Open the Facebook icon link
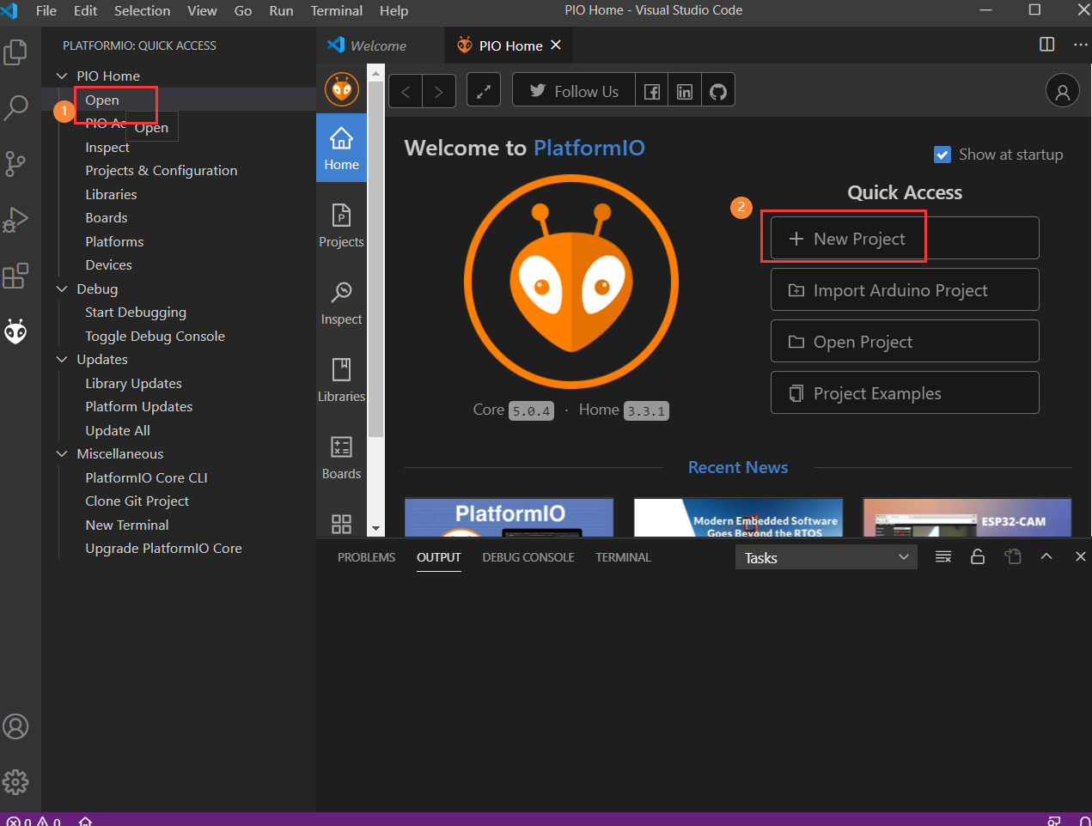Screen dimensions: 1092x826 pyautogui.click(x=652, y=91)
